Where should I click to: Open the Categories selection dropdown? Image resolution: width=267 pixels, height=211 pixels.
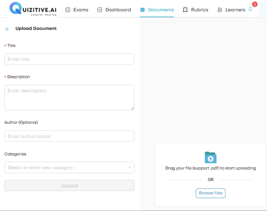(69, 167)
